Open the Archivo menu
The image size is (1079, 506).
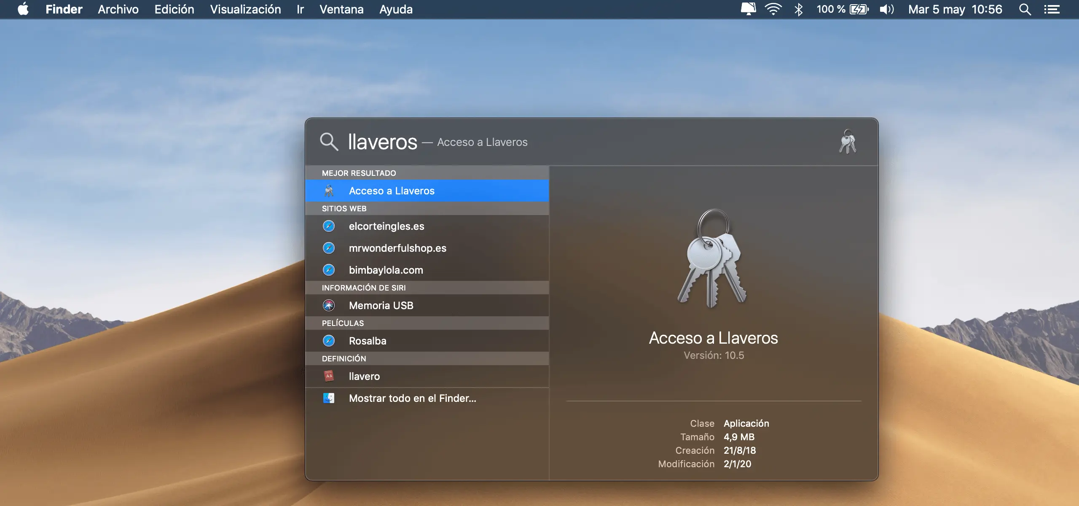[118, 9]
